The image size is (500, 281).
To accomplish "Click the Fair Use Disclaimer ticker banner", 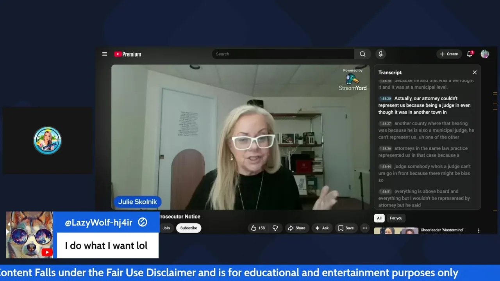I will pyautogui.click(x=250, y=272).
